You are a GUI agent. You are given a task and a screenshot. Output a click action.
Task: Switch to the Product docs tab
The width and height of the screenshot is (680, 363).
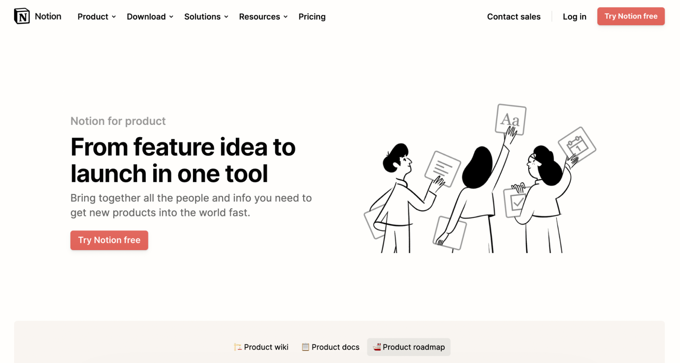click(x=331, y=347)
